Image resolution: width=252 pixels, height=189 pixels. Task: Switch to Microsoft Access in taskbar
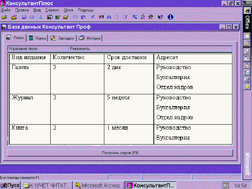(x=98, y=186)
